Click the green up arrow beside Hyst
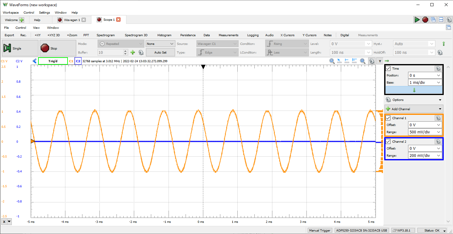This screenshot has height=234, width=453. tap(444, 44)
